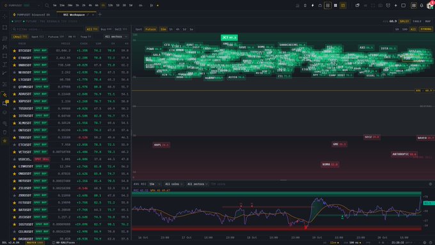This screenshot has height=245, width=435.
Task: Open settings gear of AVG RSI panel
Action: (x=431, y=184)
